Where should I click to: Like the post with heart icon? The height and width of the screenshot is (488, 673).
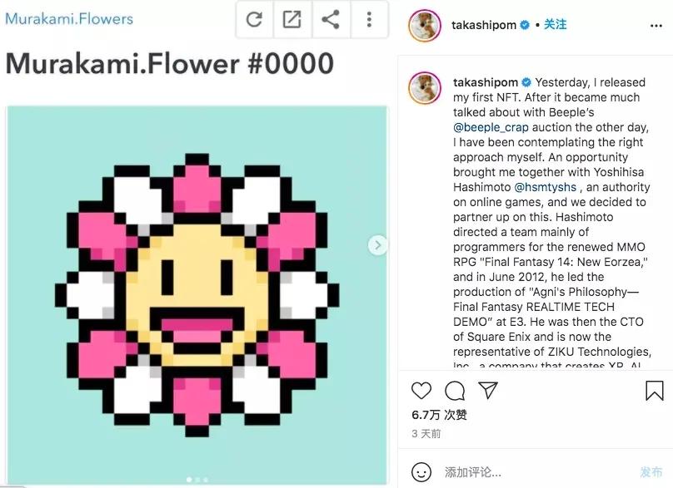[x=421, y=390]
